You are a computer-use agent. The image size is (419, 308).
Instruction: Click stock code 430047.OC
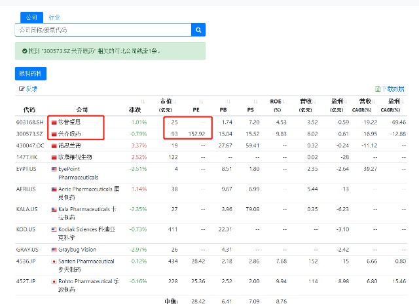pos(30,145)
